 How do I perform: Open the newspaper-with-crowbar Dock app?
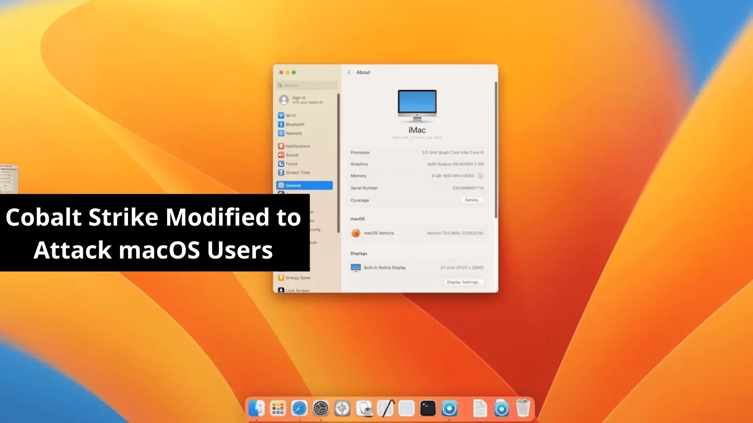point(385,408)
